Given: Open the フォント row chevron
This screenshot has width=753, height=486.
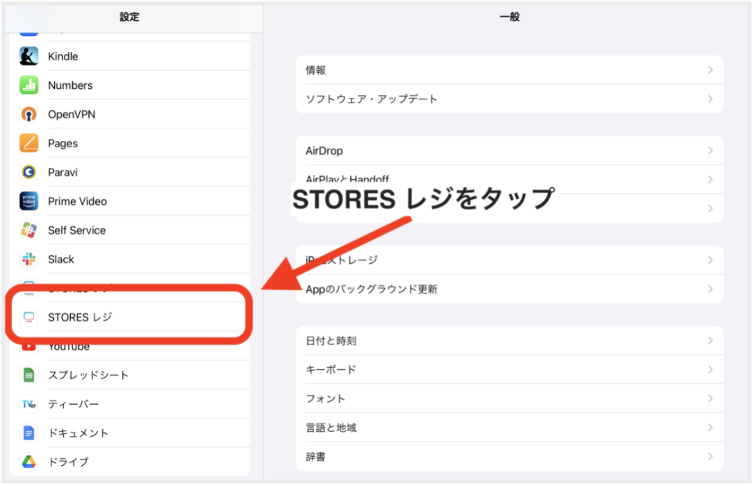Looking at the screenshot, I should coord(710,399).
